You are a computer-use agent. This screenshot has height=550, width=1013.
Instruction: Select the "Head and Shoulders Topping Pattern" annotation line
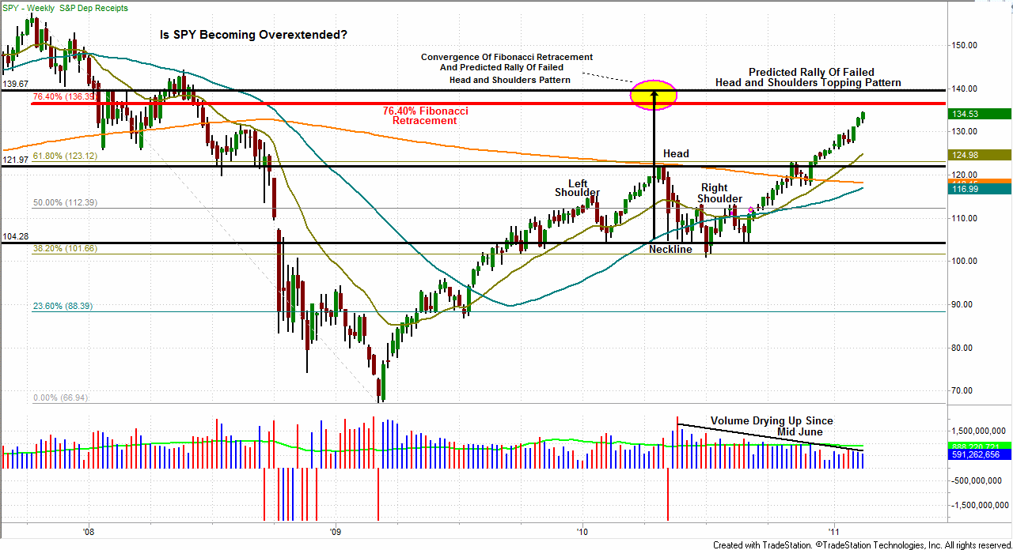pyautogui.click(x=808, y=82)
